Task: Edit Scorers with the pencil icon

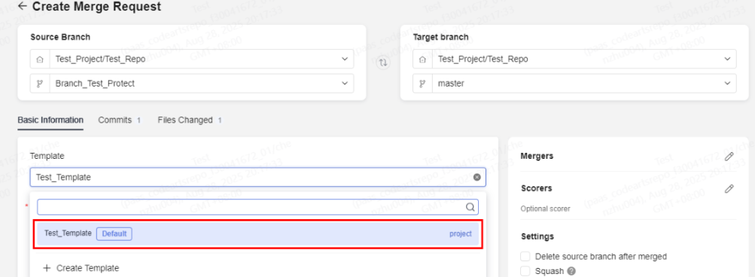Action: (729, 189)
